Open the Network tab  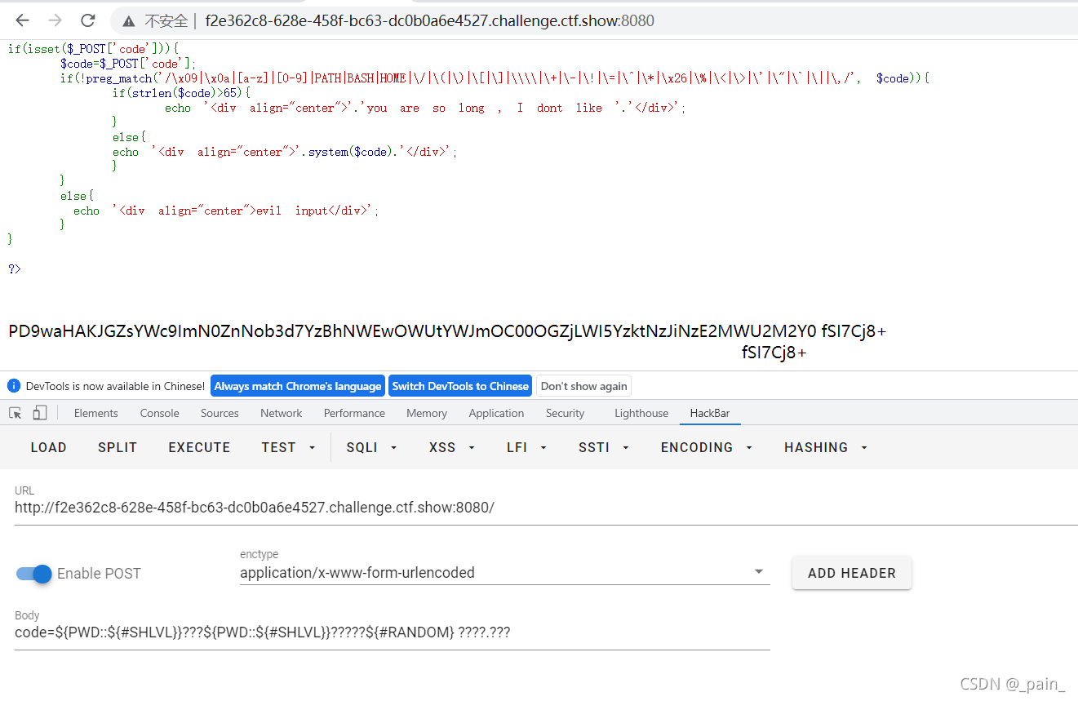tap(282, 413)
